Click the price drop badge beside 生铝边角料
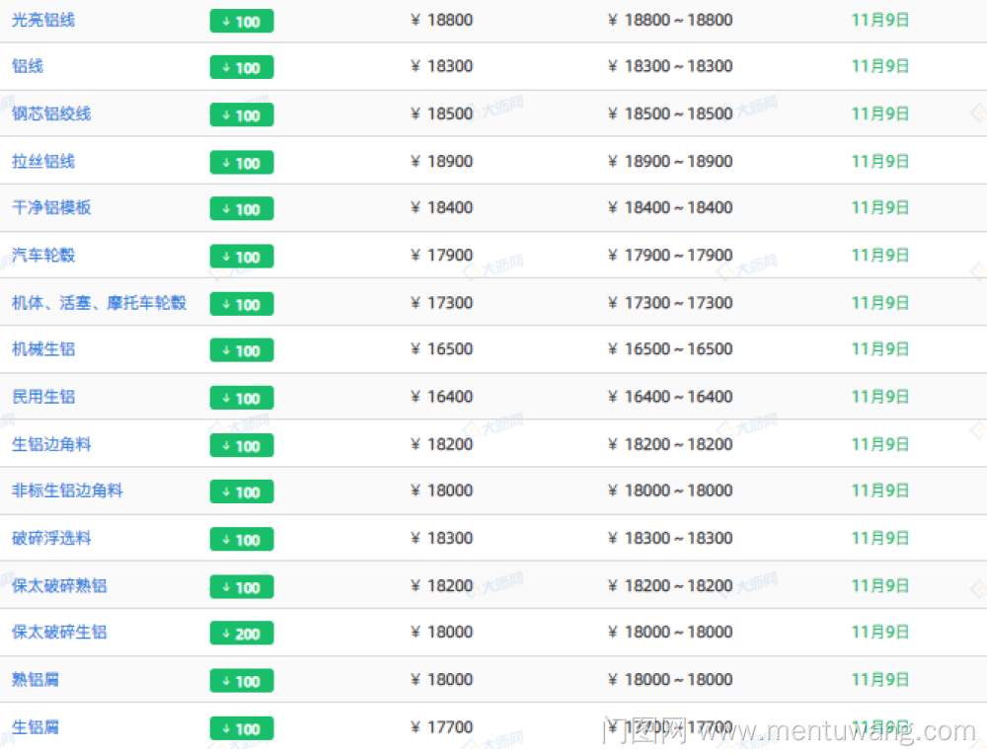This screenshot has height=755, width=987. (242, 445)
